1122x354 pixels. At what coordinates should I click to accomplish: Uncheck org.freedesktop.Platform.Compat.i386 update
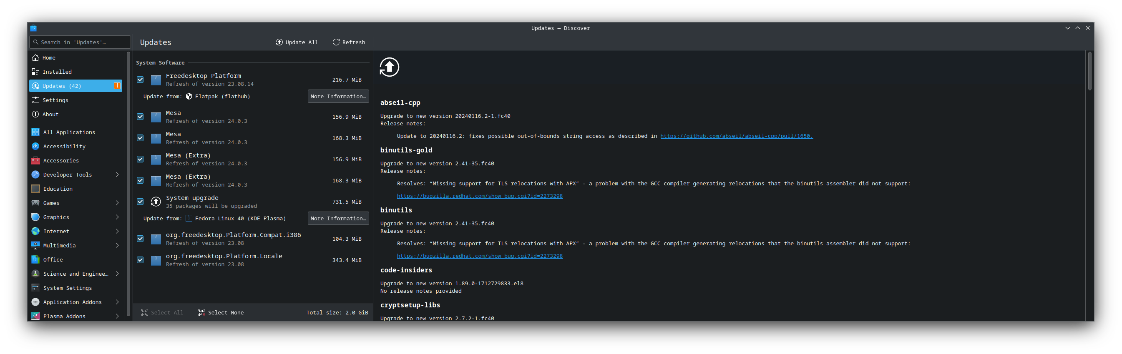click(140, 239)
